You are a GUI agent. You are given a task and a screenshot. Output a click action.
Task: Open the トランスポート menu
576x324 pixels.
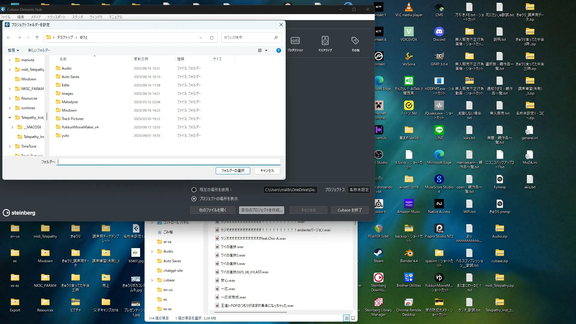click(x=56, y=17)
